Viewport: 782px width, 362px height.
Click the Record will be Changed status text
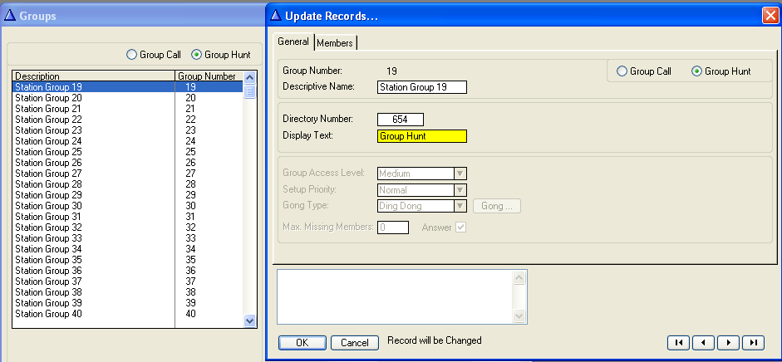[435, 340]
